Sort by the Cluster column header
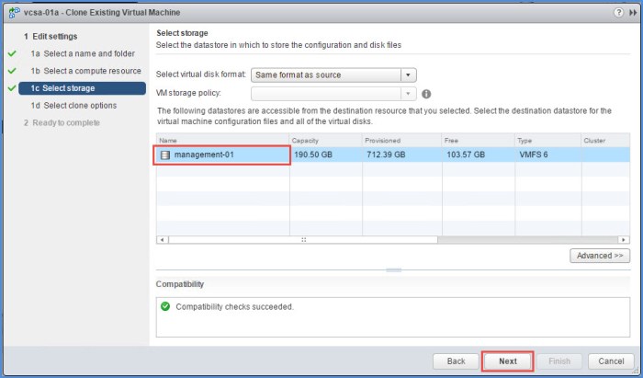Viewport: 643px width, 378px height. tap(605, 141)
